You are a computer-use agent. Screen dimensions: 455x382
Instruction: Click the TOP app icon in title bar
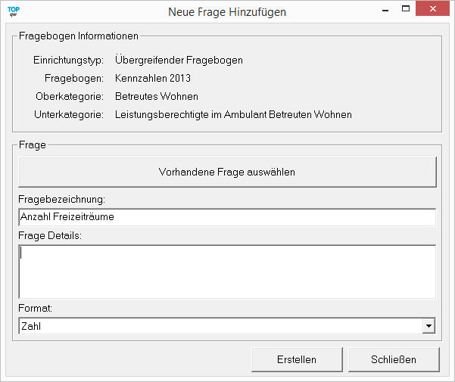click(x=13, y=11)
